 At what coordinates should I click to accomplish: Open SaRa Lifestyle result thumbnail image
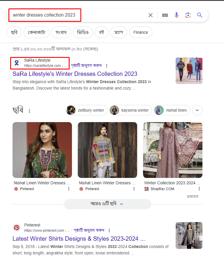coord(189,71)
